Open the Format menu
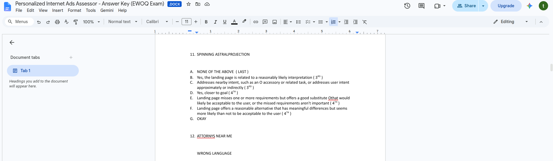The image size is (553, 161). [x=74, y=10]
